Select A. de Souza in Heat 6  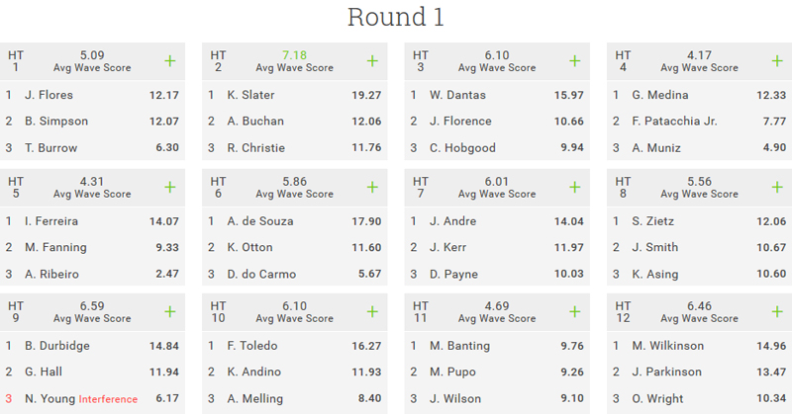click(x=259, y=221)
